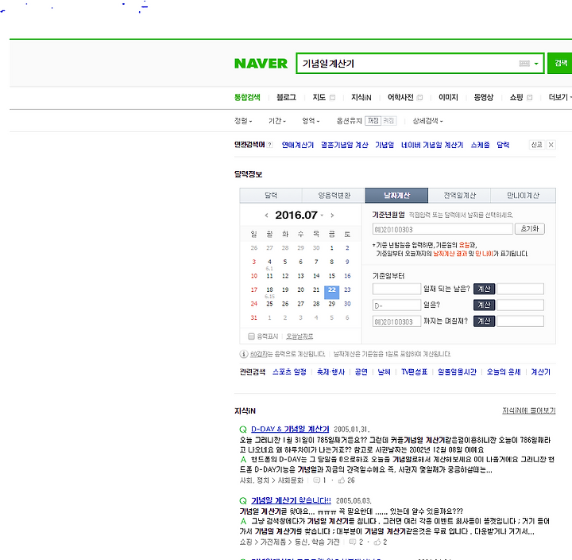Image resolution: width=572 pixels, height=560 pixels.
Task: Open the 블로그 tab
Action: coord(286,97)
